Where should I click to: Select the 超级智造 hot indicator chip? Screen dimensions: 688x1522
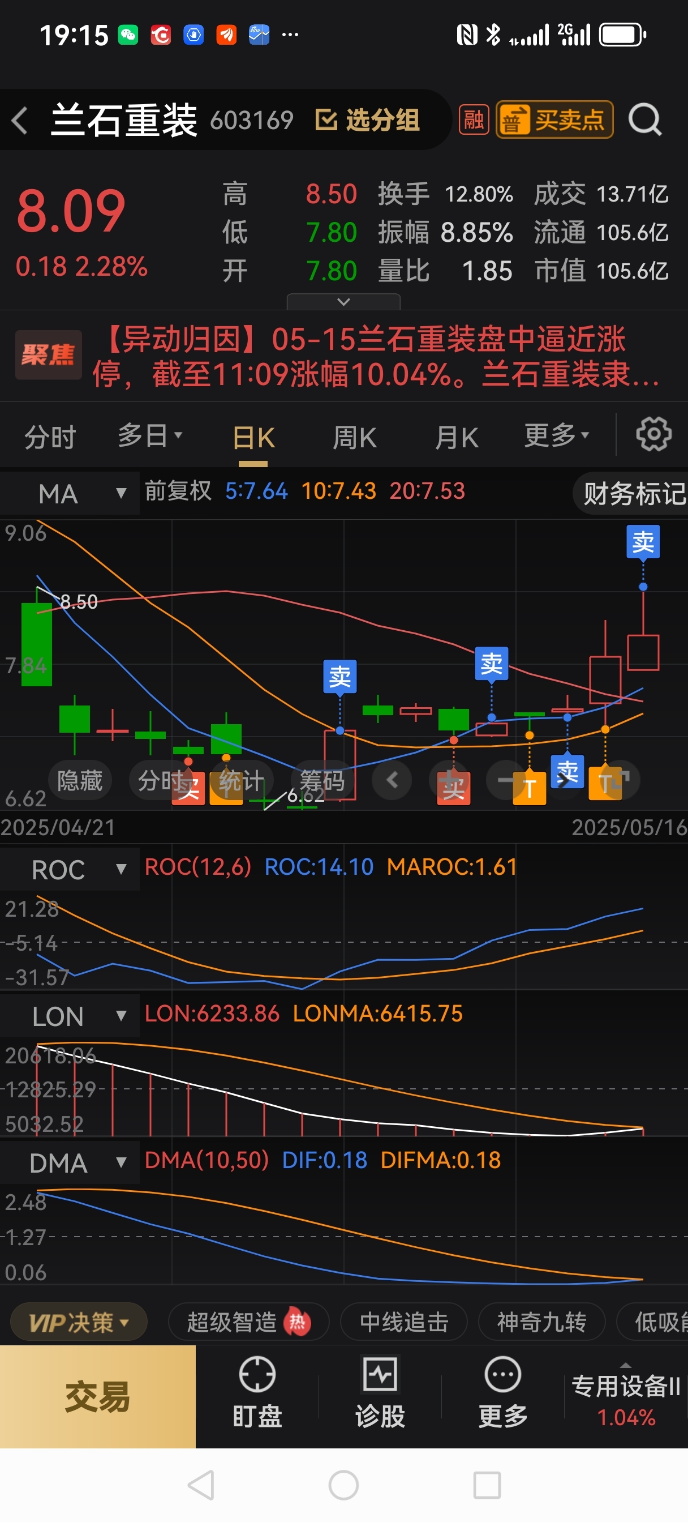pos(248,1322)
